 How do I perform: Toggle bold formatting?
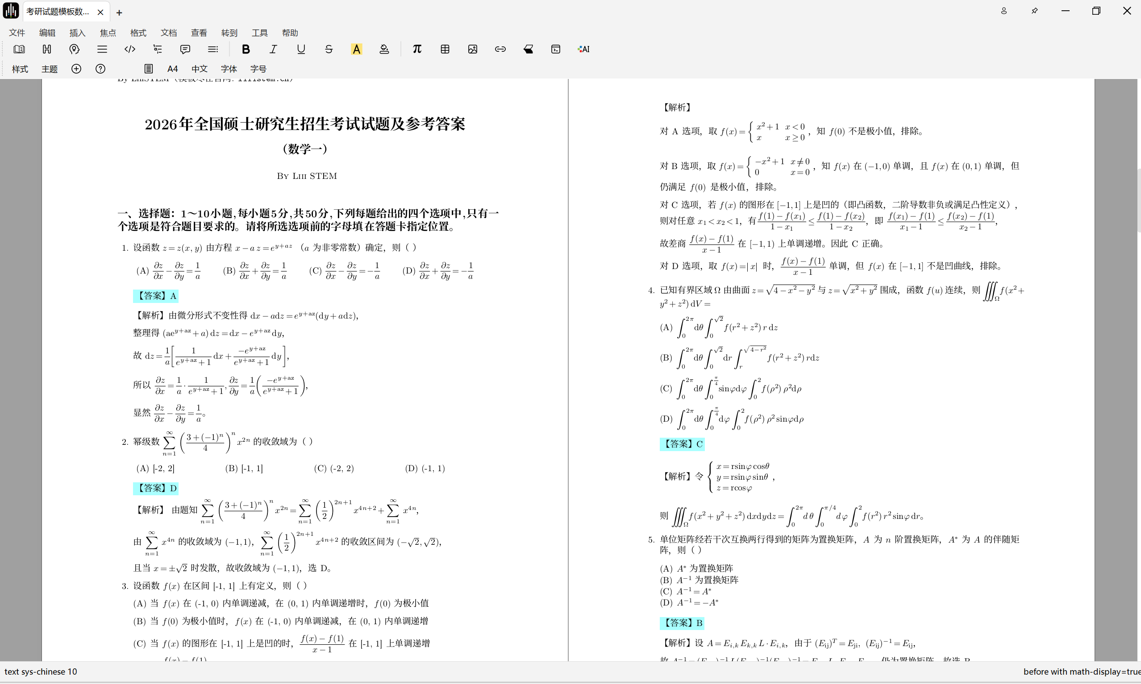coord(246,49)
